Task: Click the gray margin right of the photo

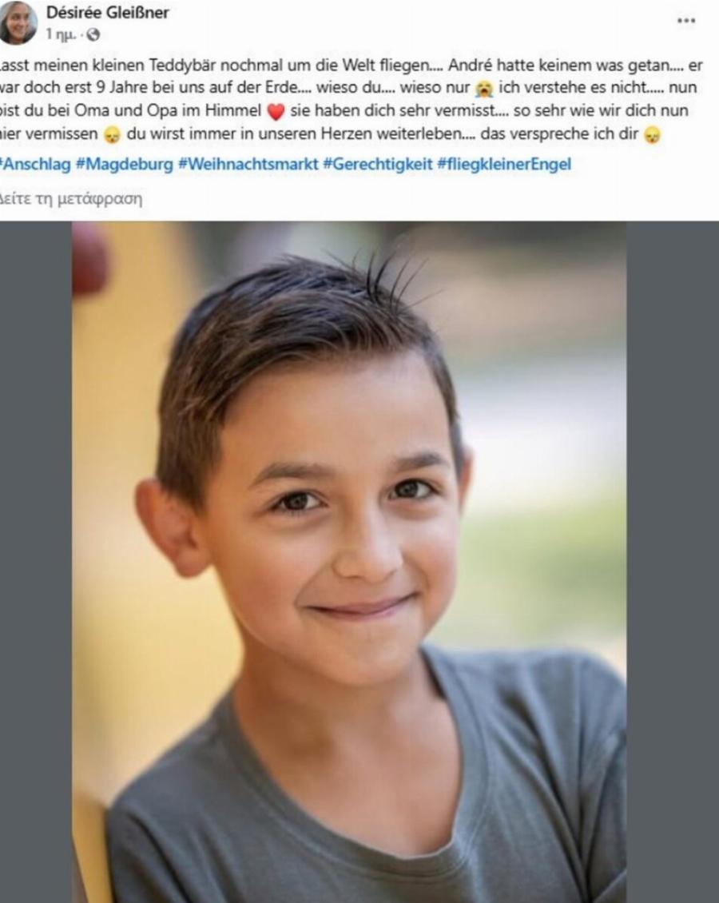Action: tap(673, 562)
